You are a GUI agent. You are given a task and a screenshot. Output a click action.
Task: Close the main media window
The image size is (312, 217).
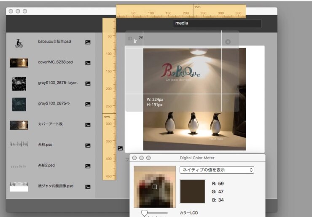point(11,11)
